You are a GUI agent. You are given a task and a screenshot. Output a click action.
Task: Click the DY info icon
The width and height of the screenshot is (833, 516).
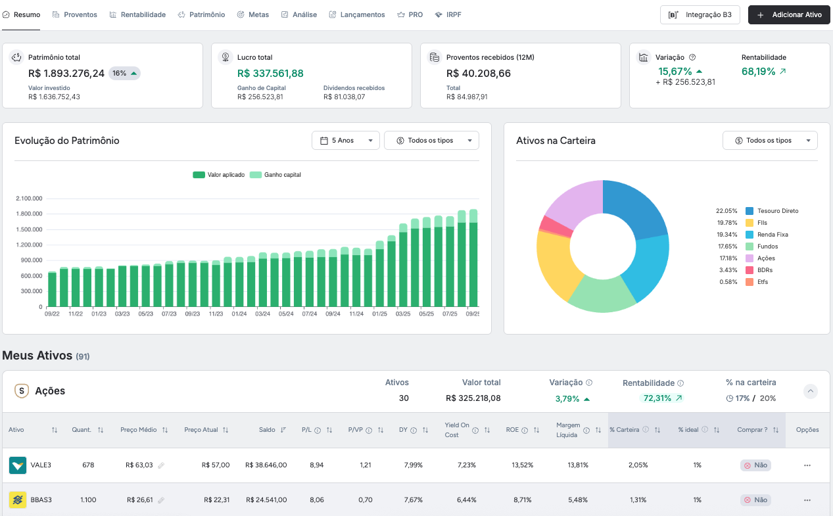[414, 430]
